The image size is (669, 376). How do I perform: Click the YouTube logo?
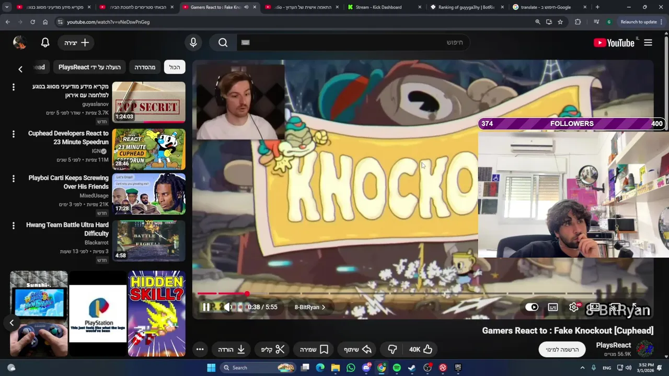(614, 43)
